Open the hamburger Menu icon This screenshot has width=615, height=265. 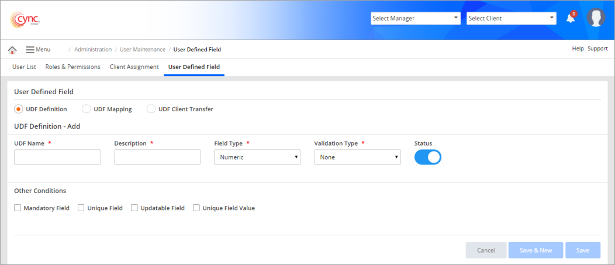coord(30,50)
